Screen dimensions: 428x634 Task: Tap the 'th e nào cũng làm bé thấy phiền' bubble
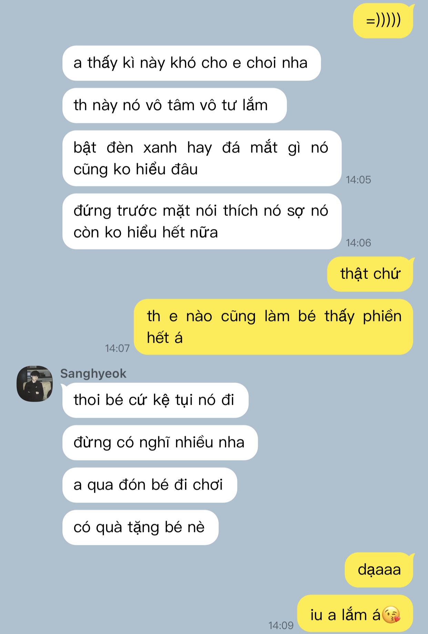(274, 327)
